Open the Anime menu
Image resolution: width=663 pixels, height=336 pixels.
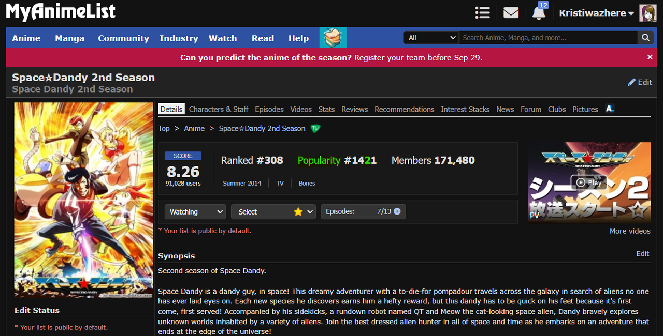pos(26,38)
